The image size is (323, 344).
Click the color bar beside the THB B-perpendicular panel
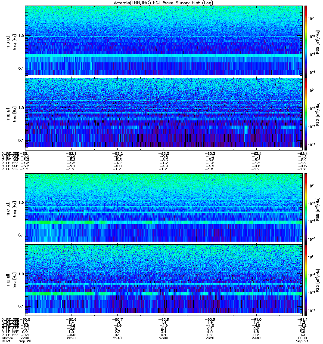306,42
